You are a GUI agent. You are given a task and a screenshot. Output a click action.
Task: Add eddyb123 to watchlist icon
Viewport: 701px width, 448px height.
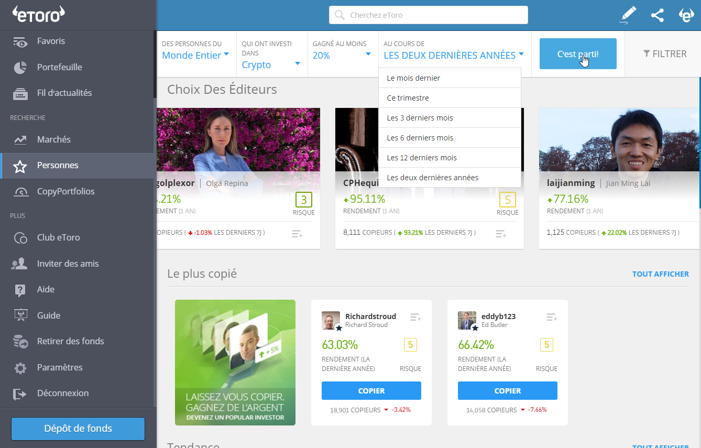tap(552, 318)
